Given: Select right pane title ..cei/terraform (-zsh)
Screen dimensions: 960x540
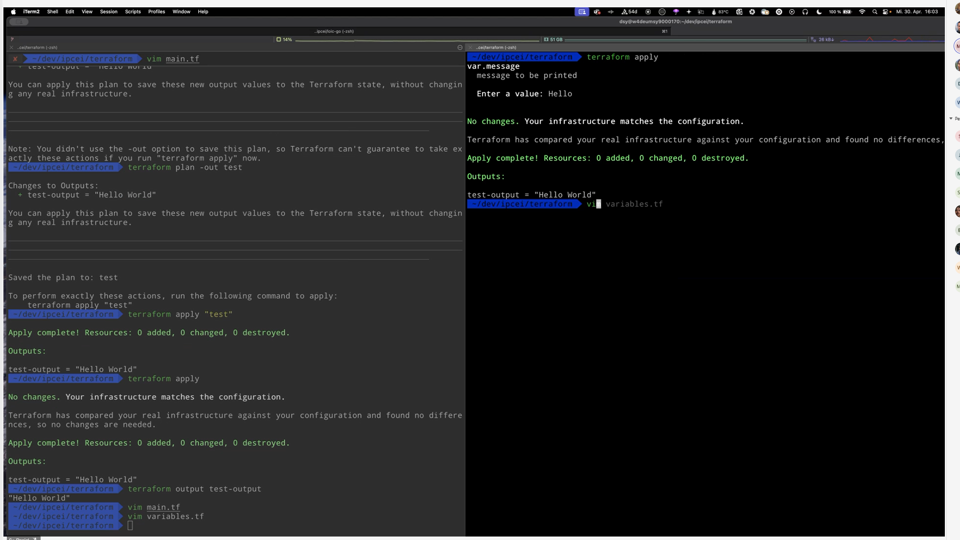Looking at the screenshot, I should [496, 47].
